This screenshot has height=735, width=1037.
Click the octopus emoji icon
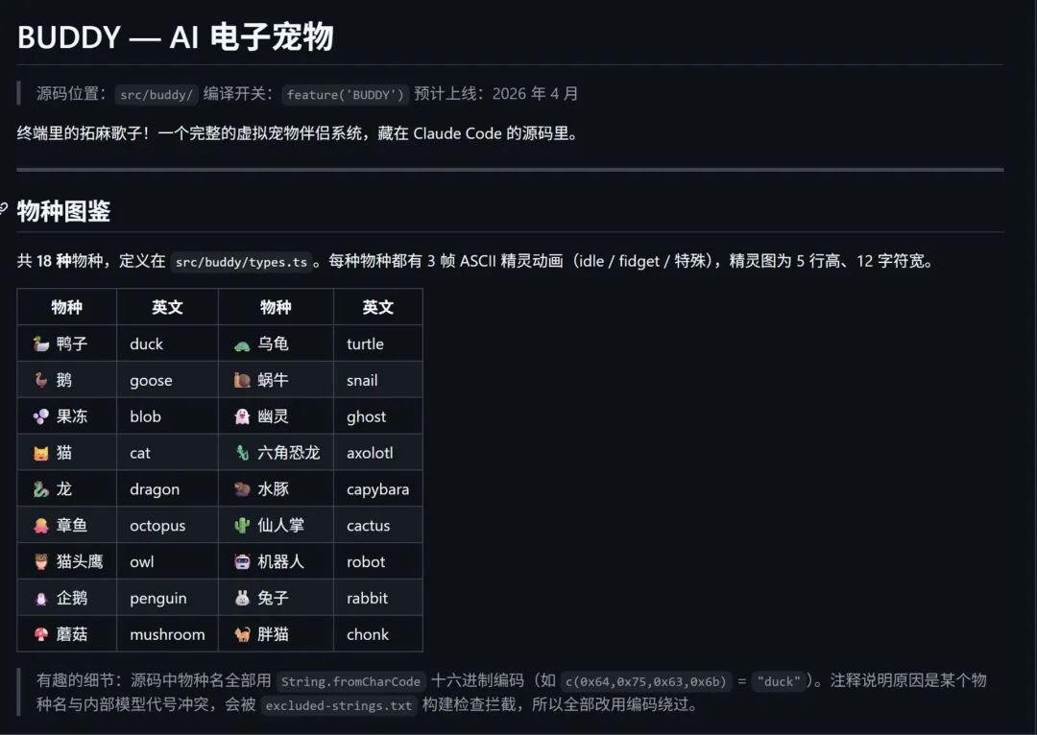click(x=40, y=526)
